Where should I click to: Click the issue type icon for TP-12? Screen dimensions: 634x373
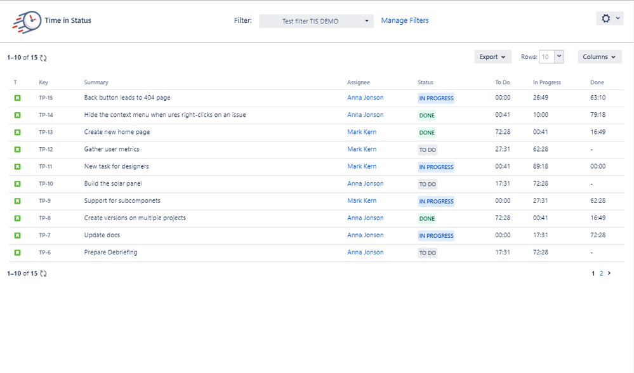17,150
